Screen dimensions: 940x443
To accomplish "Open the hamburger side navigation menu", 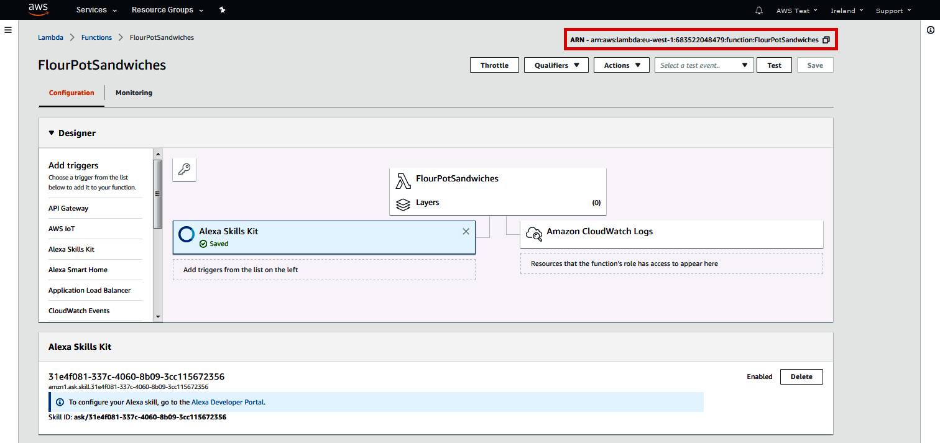I will point(8,30).
